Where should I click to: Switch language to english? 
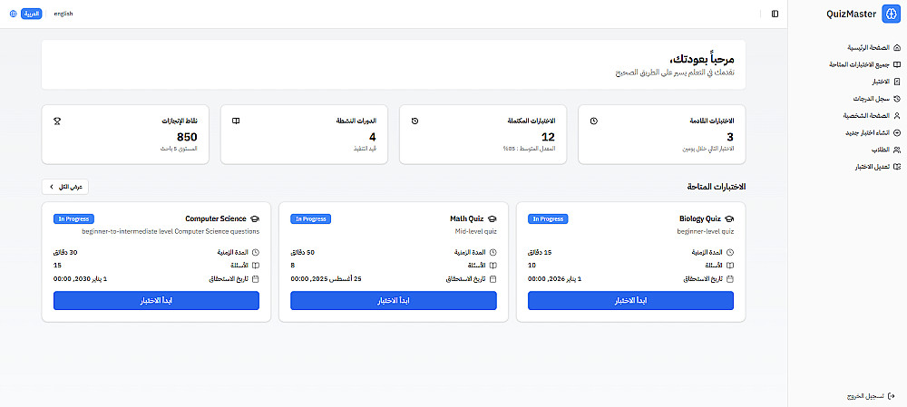(x=63, y=14)
